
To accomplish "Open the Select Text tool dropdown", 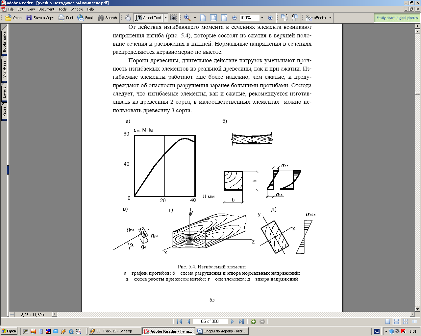I will (165, 18).
